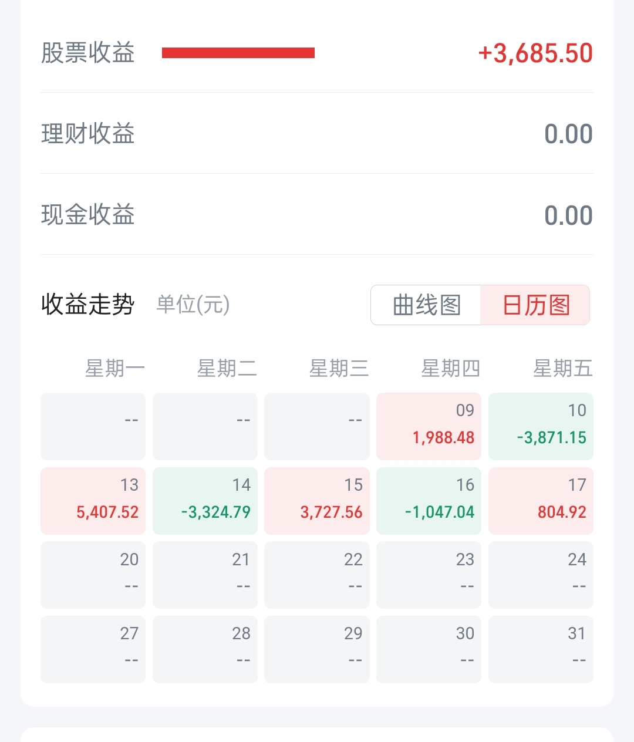Click the +3,685.50 stock earnings amount
Viewport: 634px width, 742px height.
535,53
